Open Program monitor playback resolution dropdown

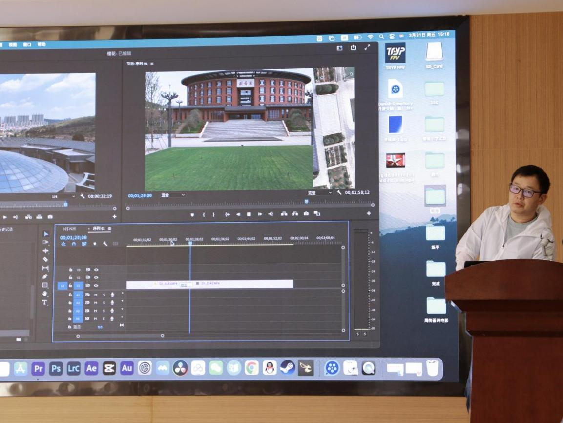tap(319, 193)
